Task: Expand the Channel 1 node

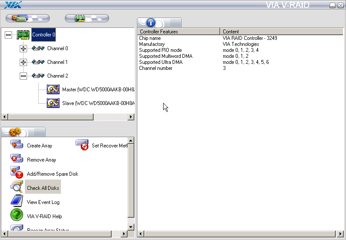Action: 23,62
